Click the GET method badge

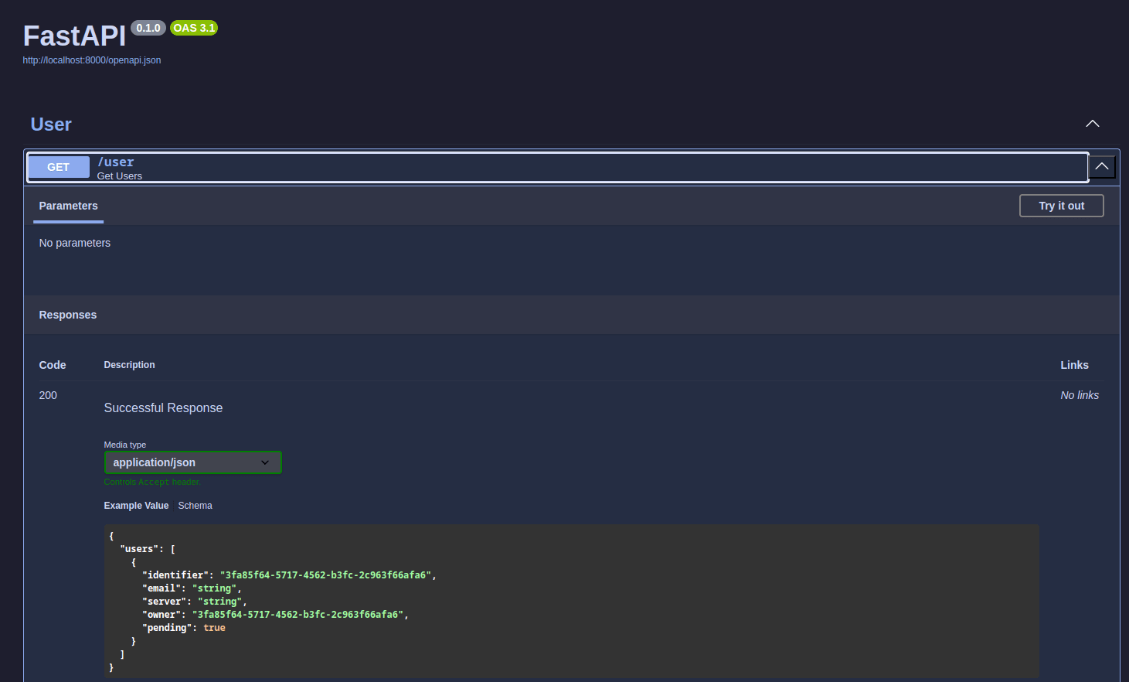[58, 166]
